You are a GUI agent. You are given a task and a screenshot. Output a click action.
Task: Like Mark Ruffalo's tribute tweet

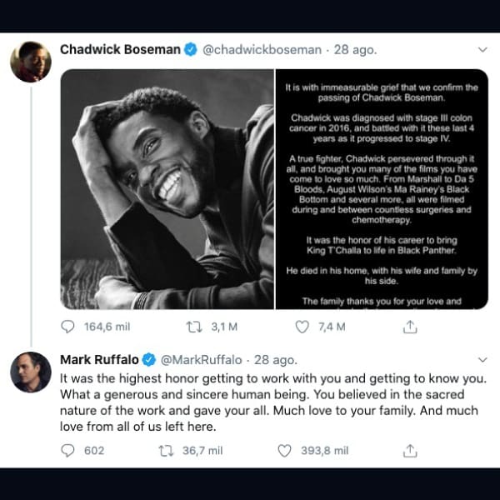[x=285, y=451]
